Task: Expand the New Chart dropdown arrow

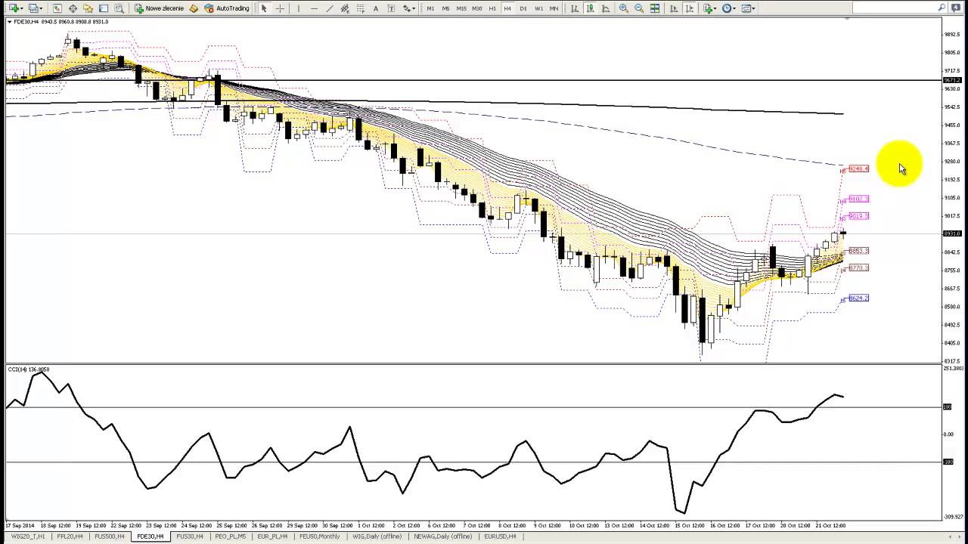Action: [22, 8]
